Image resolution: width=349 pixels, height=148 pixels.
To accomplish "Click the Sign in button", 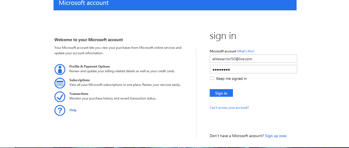I will (x=221, y=93).
